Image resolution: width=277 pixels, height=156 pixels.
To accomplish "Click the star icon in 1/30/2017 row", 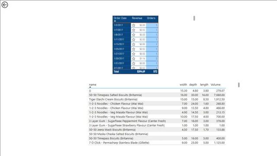I will [134, 59].
